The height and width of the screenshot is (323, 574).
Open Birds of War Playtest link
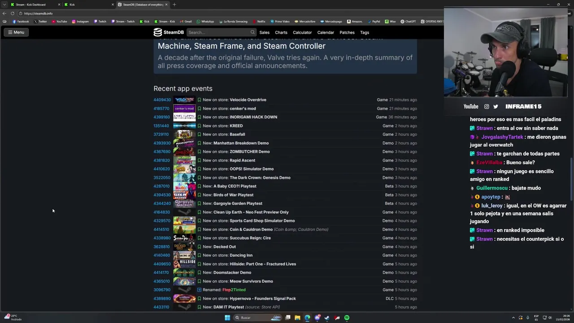(x=233, y=195)
